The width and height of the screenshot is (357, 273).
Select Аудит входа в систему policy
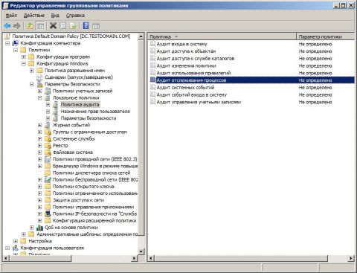(181, 44)
